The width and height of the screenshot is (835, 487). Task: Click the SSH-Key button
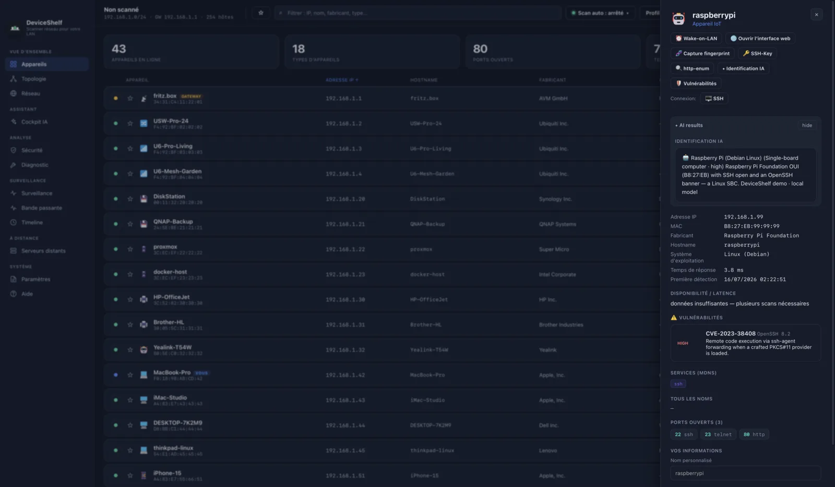tap(757, 54)
